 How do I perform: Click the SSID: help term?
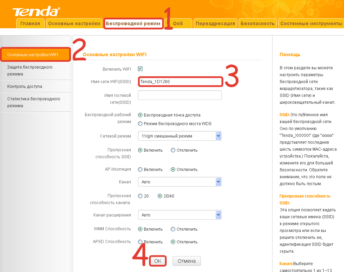pyautogui.click(x=285, y=115)
